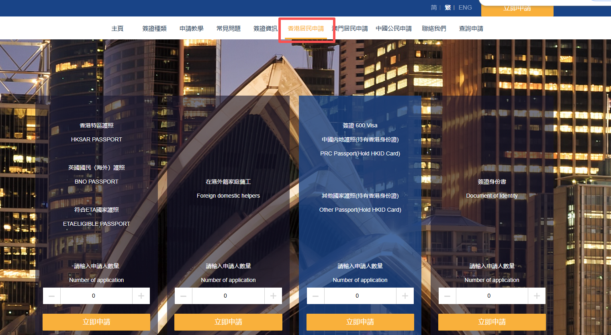Screen dimensions: 611x335
Task: Click the applicant number field for 600 Visa
Action: click(x=360, y=296)
